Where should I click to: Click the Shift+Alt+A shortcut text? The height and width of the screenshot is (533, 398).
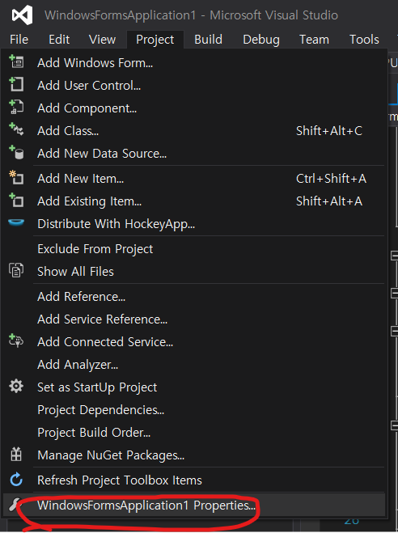click(329, 201)
